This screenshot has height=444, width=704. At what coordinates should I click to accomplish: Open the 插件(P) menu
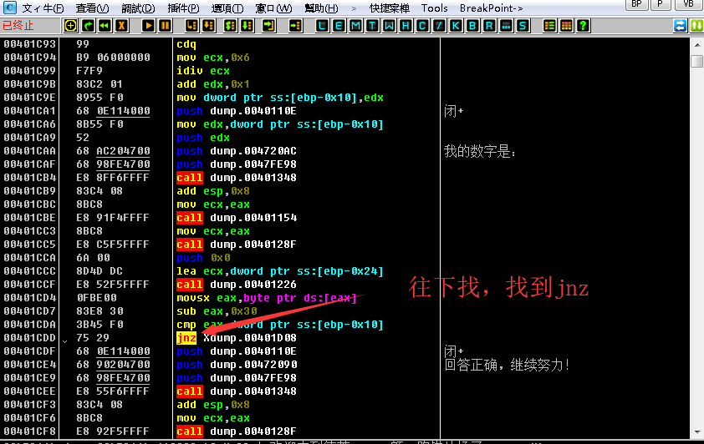coord(183,8)
